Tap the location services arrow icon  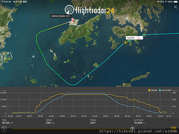click(x=166, y=2)
